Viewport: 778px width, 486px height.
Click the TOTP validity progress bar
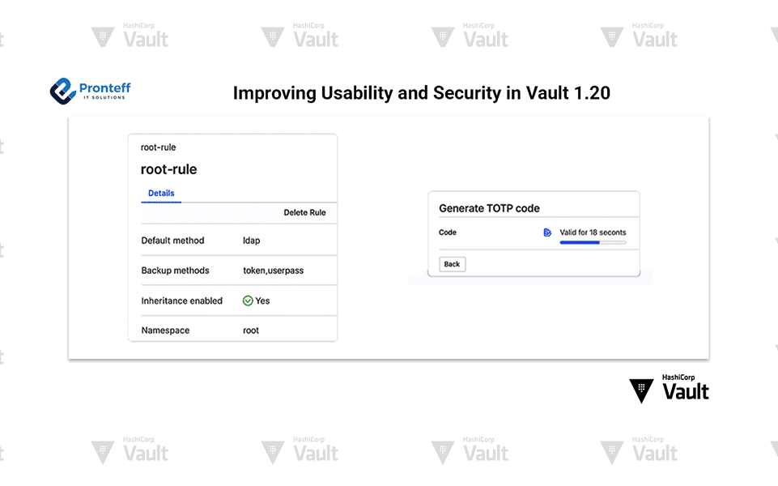[593, 242]
